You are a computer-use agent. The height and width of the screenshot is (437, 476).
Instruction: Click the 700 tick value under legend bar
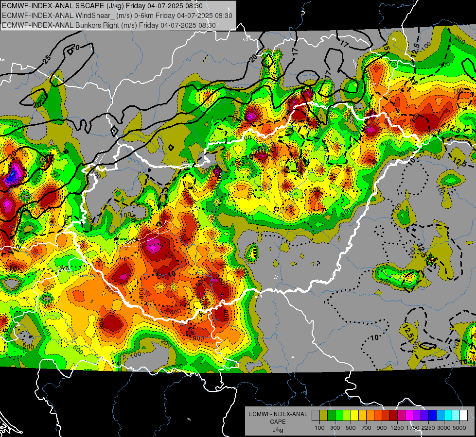point(367,428)
